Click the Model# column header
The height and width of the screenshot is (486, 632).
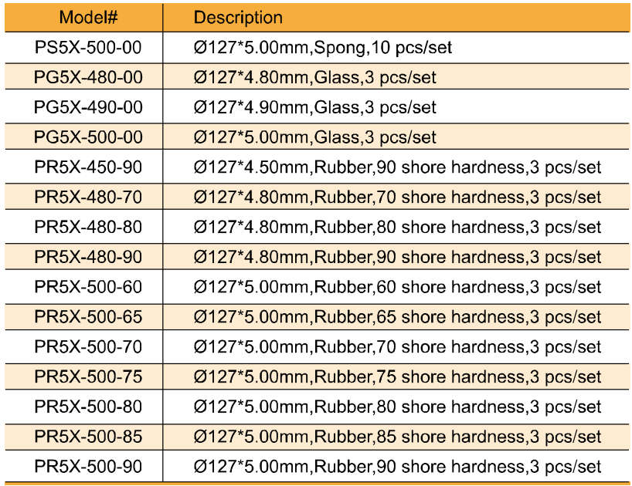click(x=88, y=17)
